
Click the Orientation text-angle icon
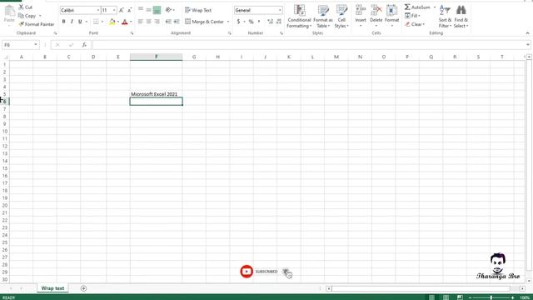click(x=168, y=10)
